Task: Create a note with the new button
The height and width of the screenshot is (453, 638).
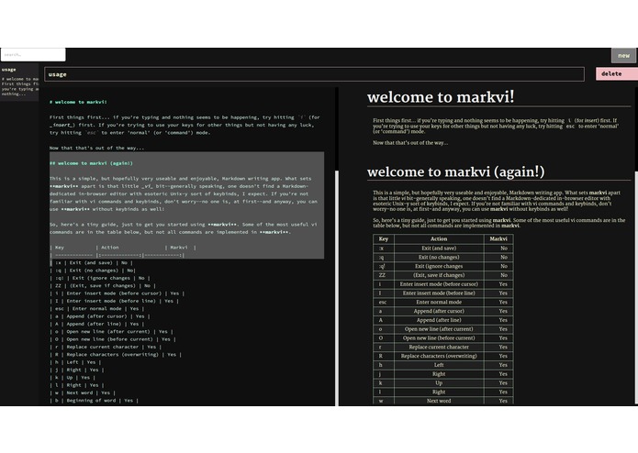Action: tap(623, 56)
